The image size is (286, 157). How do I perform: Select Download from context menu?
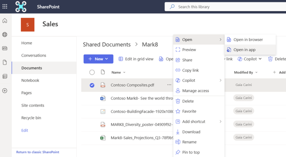(199, 132)
